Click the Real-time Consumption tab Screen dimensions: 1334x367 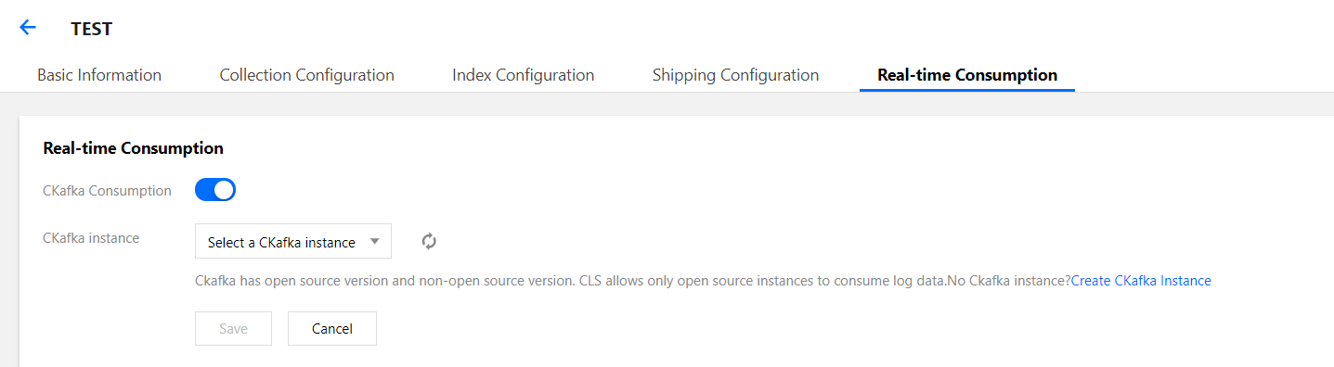point(967,75)
